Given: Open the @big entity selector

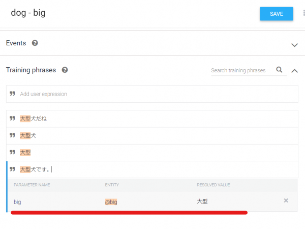Looking at the screenshot, I should (111, 202).
